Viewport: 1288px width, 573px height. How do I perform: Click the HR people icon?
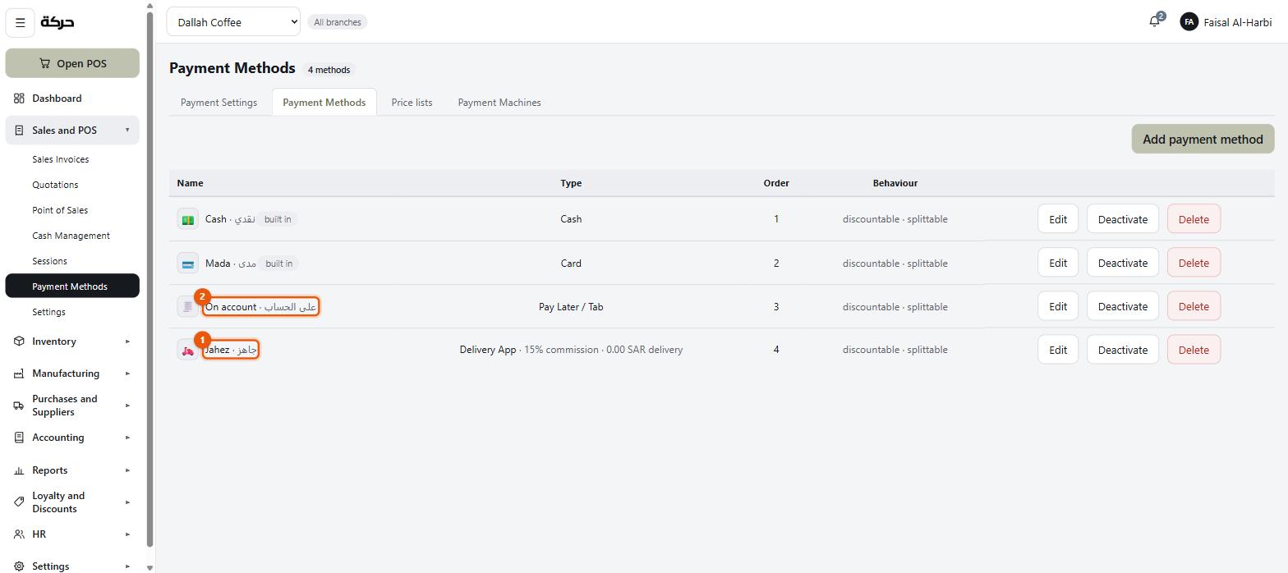click(x=19, y=534)
